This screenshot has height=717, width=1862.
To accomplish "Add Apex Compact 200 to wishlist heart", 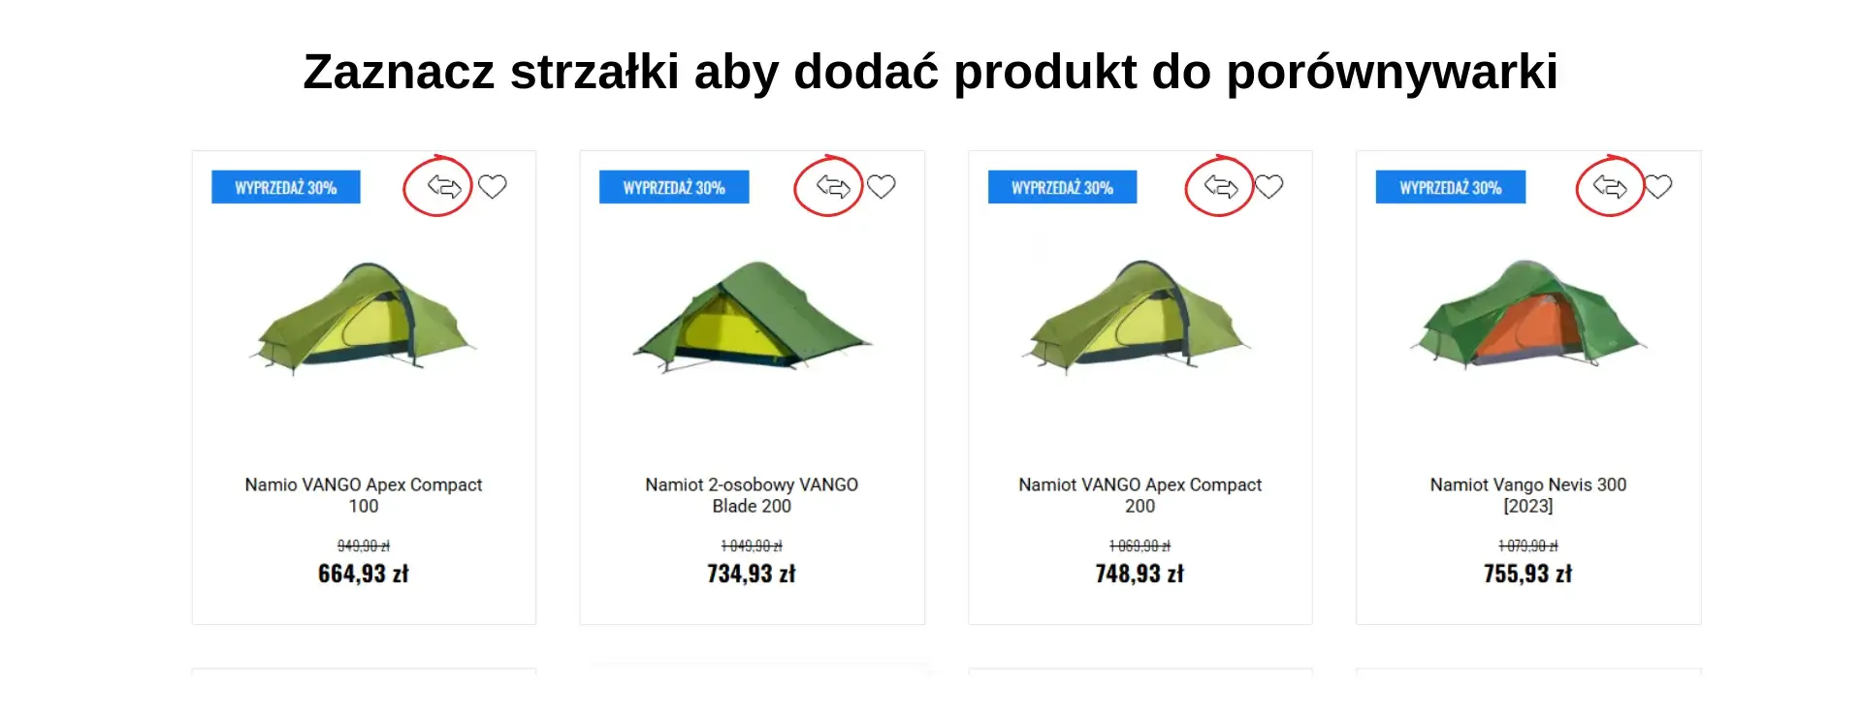I will pos(1269,186).
